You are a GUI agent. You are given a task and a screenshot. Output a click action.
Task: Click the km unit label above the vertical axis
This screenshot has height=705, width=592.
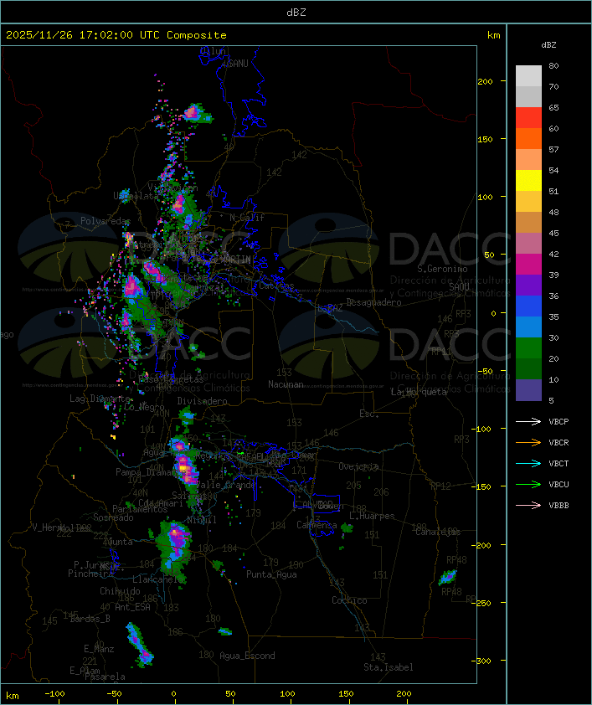click(x=493, y=35)
